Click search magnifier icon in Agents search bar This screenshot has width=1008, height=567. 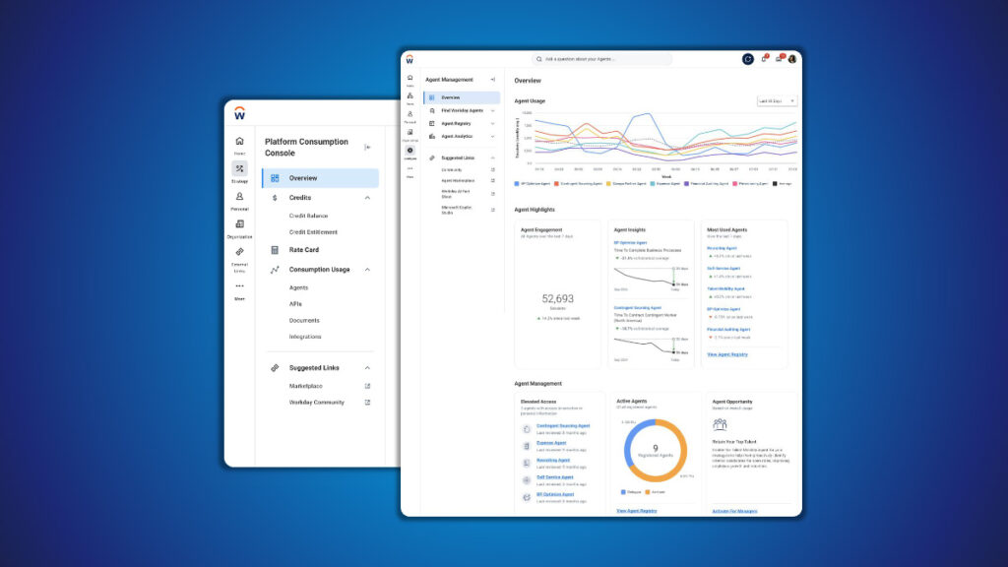(x=539, y=59)
